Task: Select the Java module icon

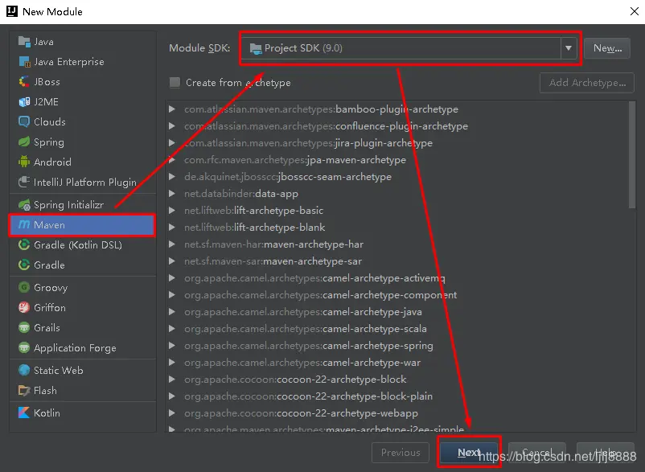Action: (x=24, y=42)
